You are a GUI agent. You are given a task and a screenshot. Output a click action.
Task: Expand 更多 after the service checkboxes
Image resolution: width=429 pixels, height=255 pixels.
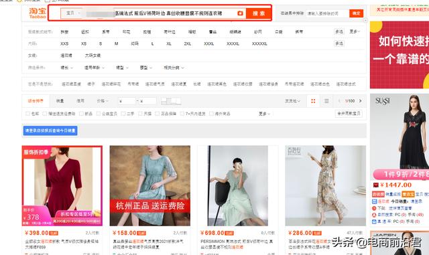coord(264,114)
